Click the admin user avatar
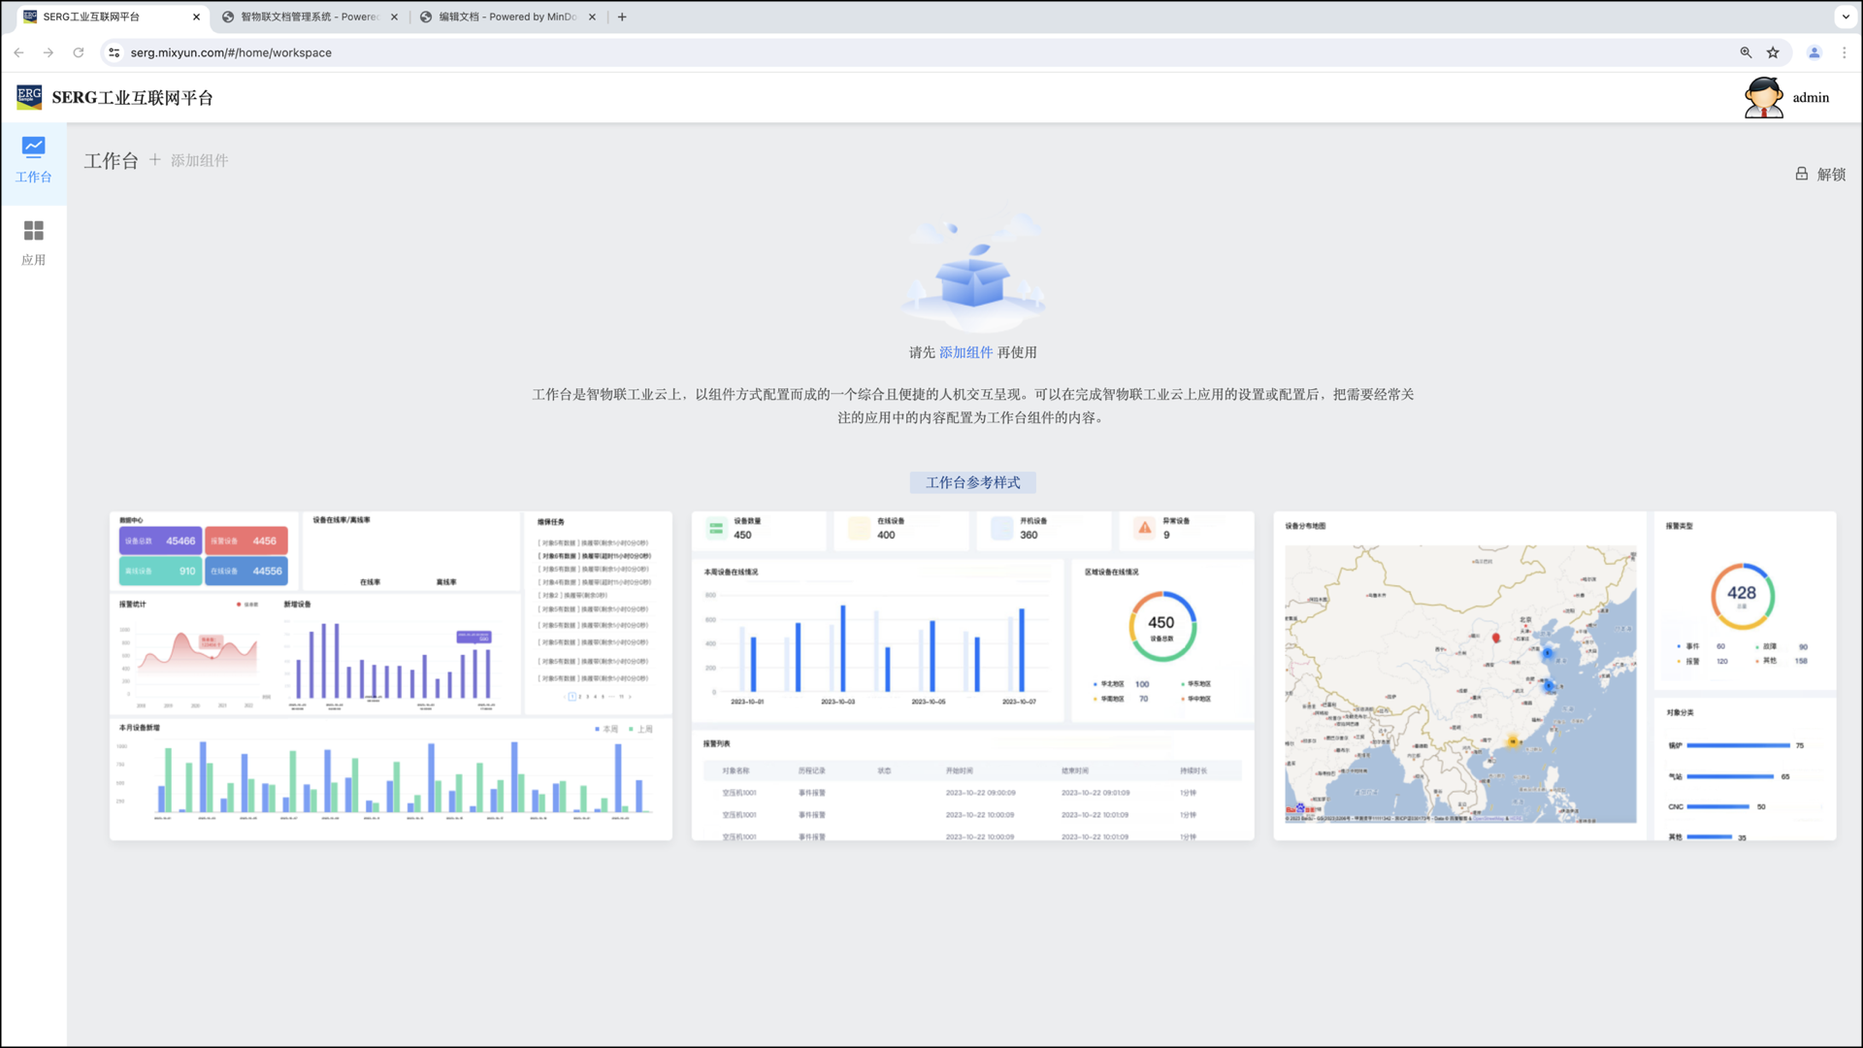Screen dimensions: 1863x1048 click(x=1763, y=97)
